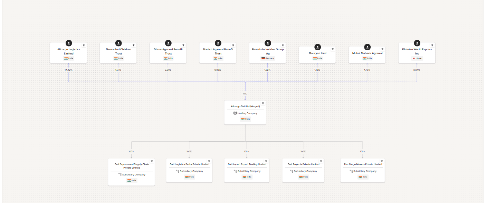Remove Gati Express and Supply Chain node
487x203 pixels.
(x=152, y=161)
